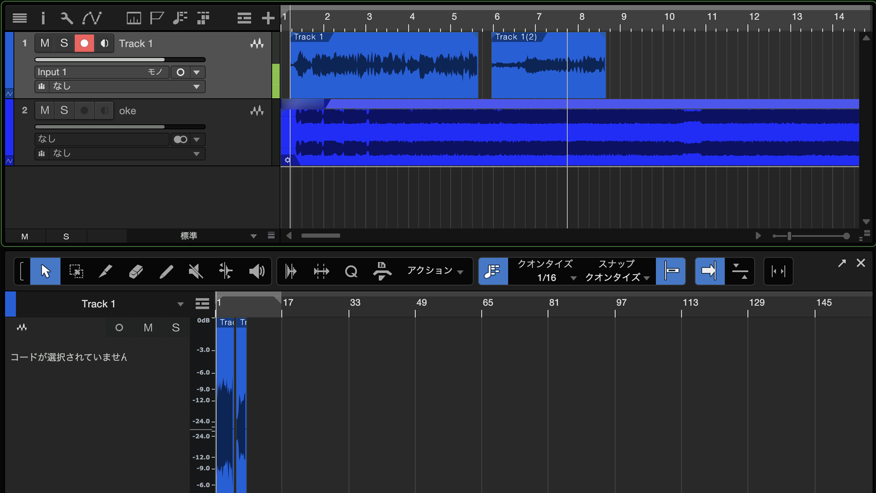Viewport: 876px width, 493px height.
Task: Select the first Track 1 audio clip
Action: (384, 65)
